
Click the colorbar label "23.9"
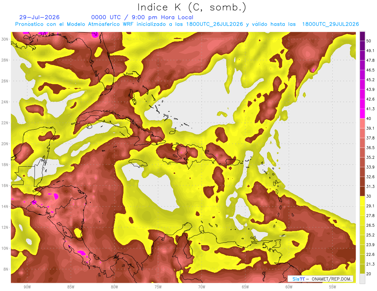370,245
